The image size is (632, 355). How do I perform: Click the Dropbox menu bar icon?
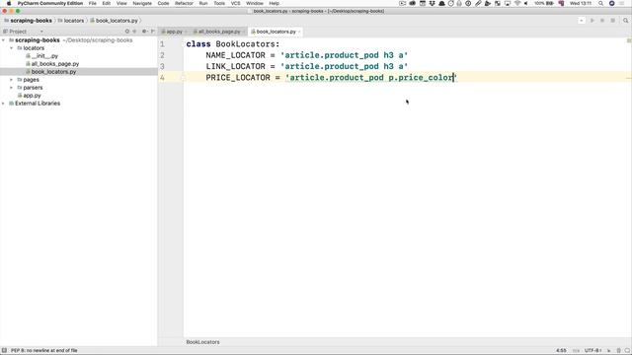433,3
